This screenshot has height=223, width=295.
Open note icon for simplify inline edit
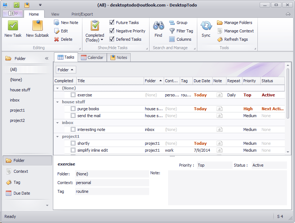pyautogui.click(x=219, y=150)
